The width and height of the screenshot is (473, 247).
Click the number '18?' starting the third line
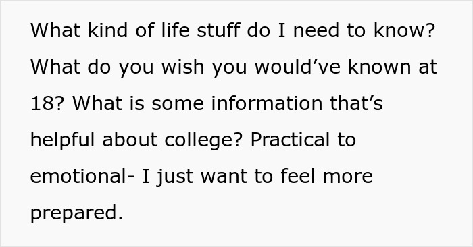[48, 103]
